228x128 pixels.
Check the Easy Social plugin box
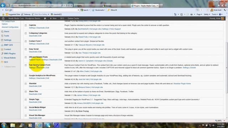point(26,49)
